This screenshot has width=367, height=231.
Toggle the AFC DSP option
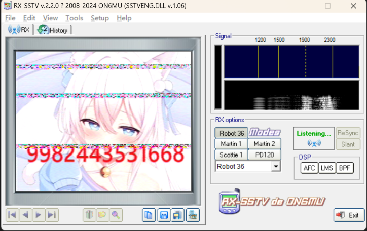coord(309,168)
